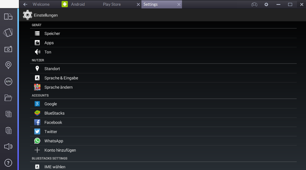Toggle device orientation in sidebar

8,17
